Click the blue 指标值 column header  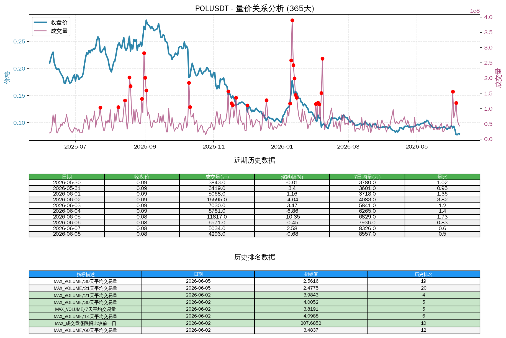point(311,274)
